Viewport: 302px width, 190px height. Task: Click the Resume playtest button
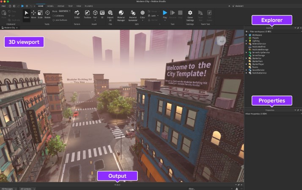click(173, 14)
